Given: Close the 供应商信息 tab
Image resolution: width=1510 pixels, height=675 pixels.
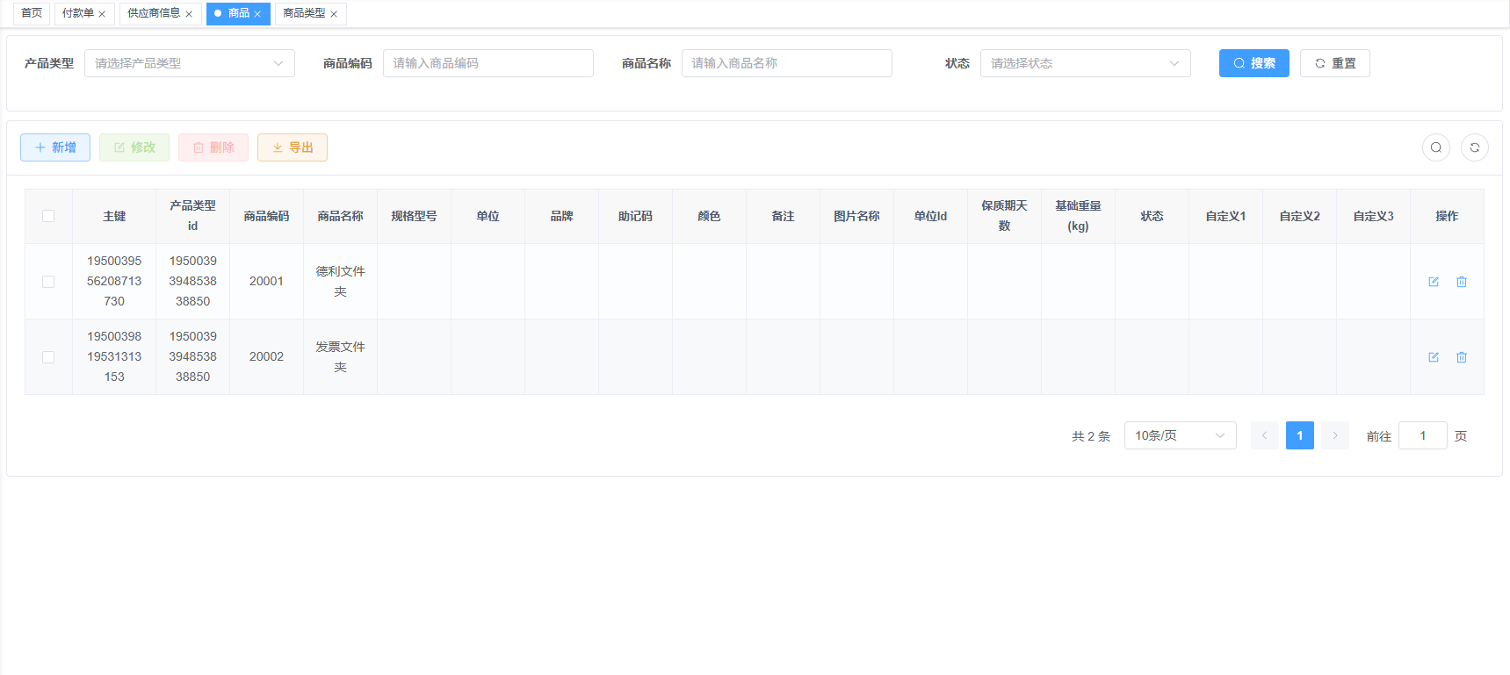Looking at the screenshot, I should coord(189,14).
